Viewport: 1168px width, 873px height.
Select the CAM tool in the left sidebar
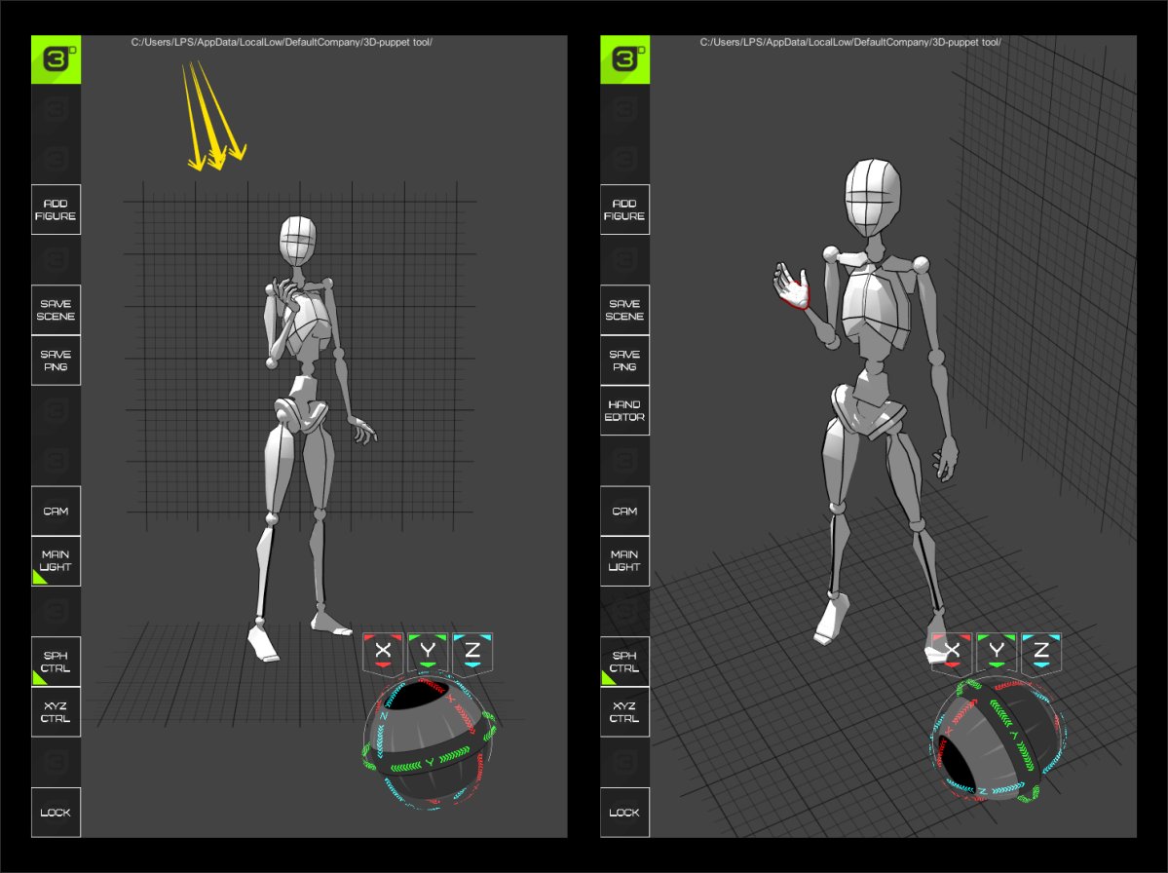[56, 511]
